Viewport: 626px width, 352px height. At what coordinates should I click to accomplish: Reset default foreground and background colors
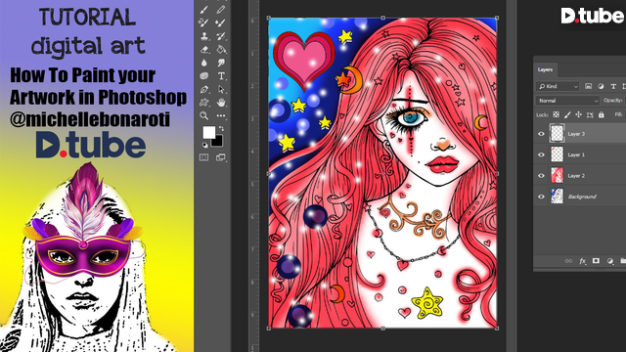click(x=204, y=146)
